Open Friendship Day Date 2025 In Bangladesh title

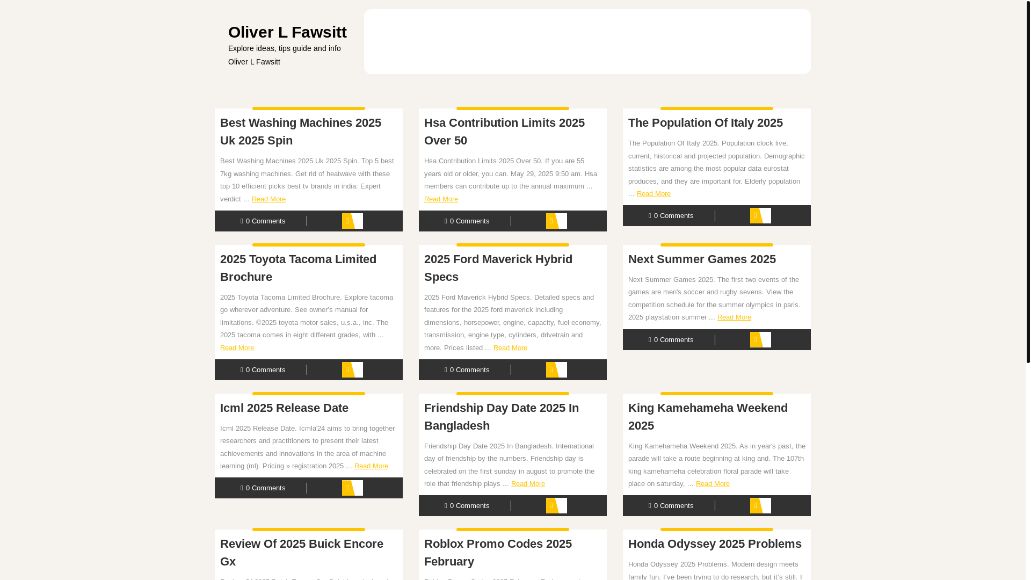tap(502, 417)
